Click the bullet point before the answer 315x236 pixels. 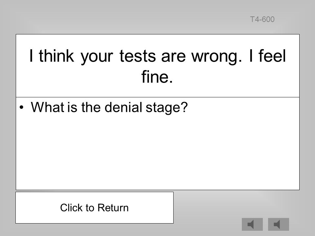coord(22,108)
